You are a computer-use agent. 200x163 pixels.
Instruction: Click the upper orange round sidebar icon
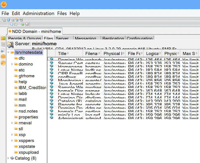pyautogui.click(x=3, y=57)
